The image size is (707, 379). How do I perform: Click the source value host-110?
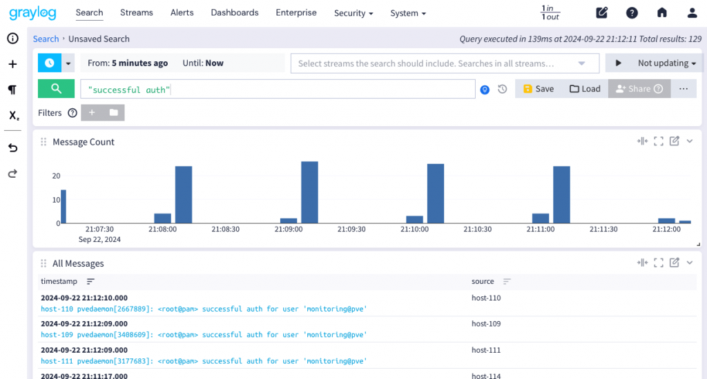486,298
